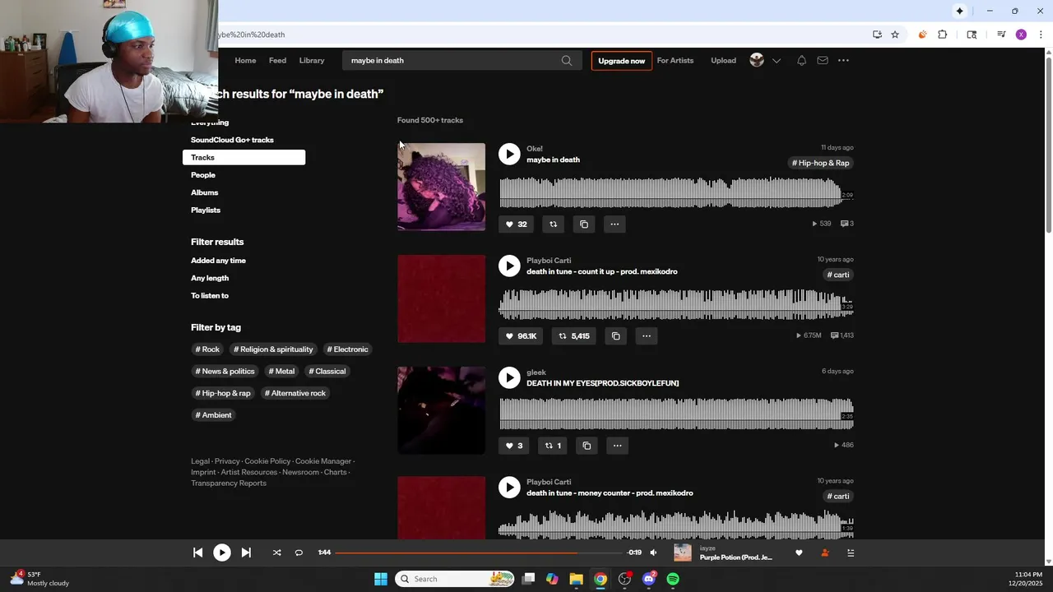Open the header three-dots settings menu
Image resolution: width=1053 pixels, height=592 pixels.
[843, 61]
